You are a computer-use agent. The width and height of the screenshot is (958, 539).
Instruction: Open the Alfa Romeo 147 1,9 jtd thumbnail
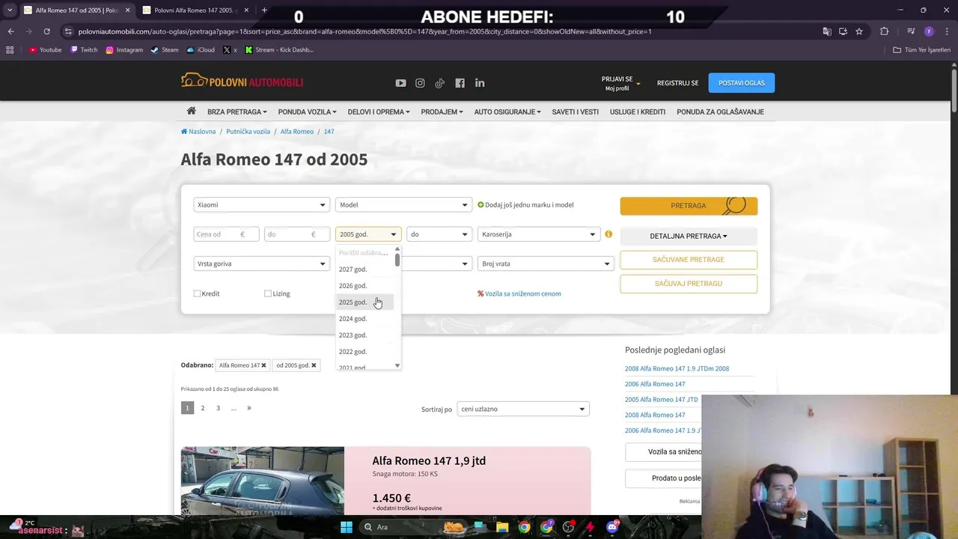(x=263, y=481)
